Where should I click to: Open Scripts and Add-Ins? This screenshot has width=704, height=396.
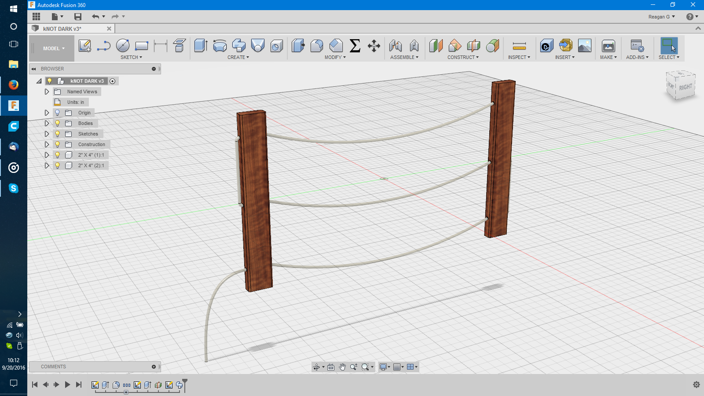pos(637,46)
